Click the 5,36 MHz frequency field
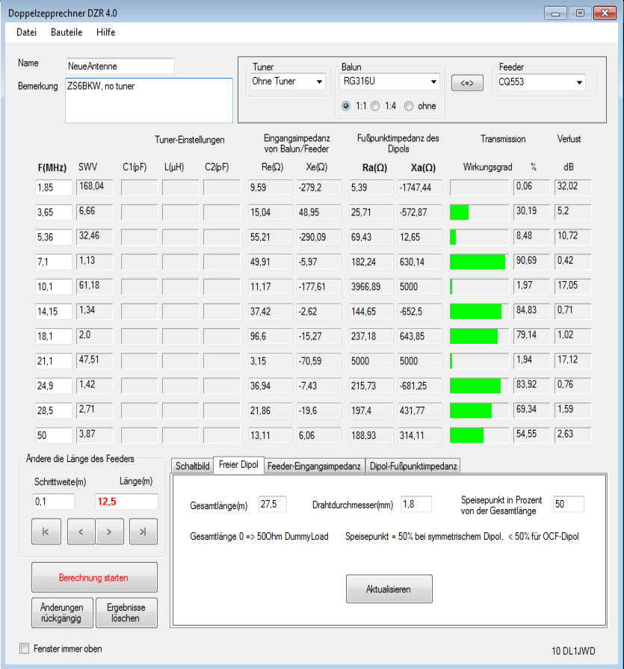This screenshot has height=669, width=624. [54, 237]
